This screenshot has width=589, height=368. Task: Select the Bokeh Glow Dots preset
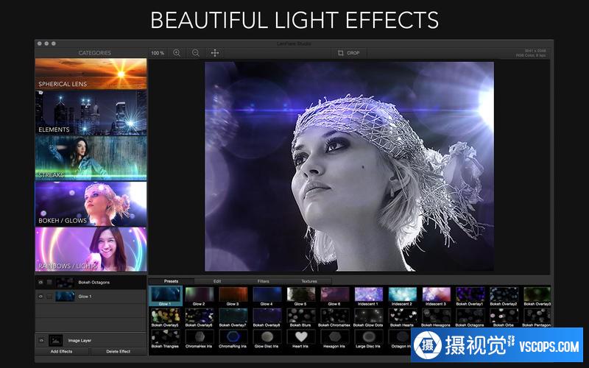coord(368,317)
